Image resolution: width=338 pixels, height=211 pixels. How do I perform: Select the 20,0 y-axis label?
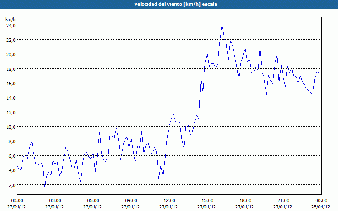10,54
